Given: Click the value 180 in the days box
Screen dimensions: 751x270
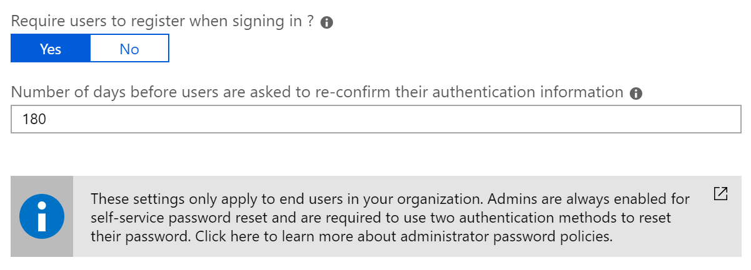Looking at the screenshot, I should pos(34,119).
